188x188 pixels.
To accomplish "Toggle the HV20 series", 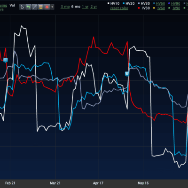I will 130,3.
